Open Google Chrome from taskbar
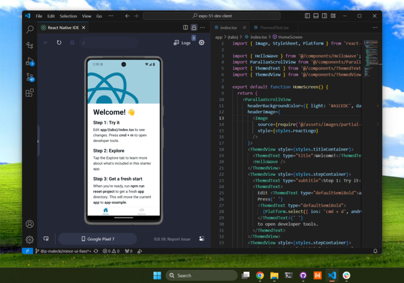404x283 pixels. coord(260,276)
